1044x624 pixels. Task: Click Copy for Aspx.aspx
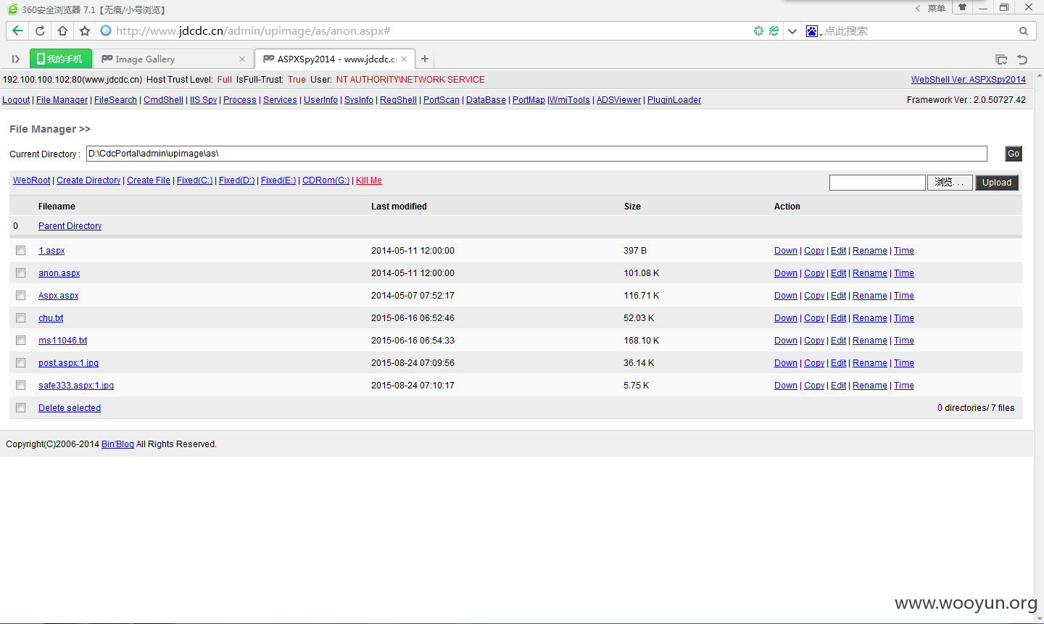point(814,296)
